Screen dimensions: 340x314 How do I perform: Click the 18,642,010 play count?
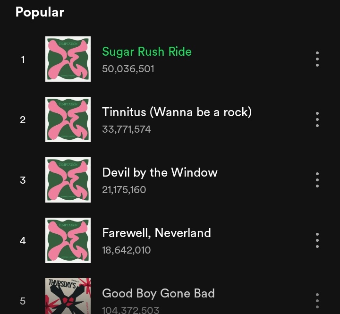coord(126,250)
